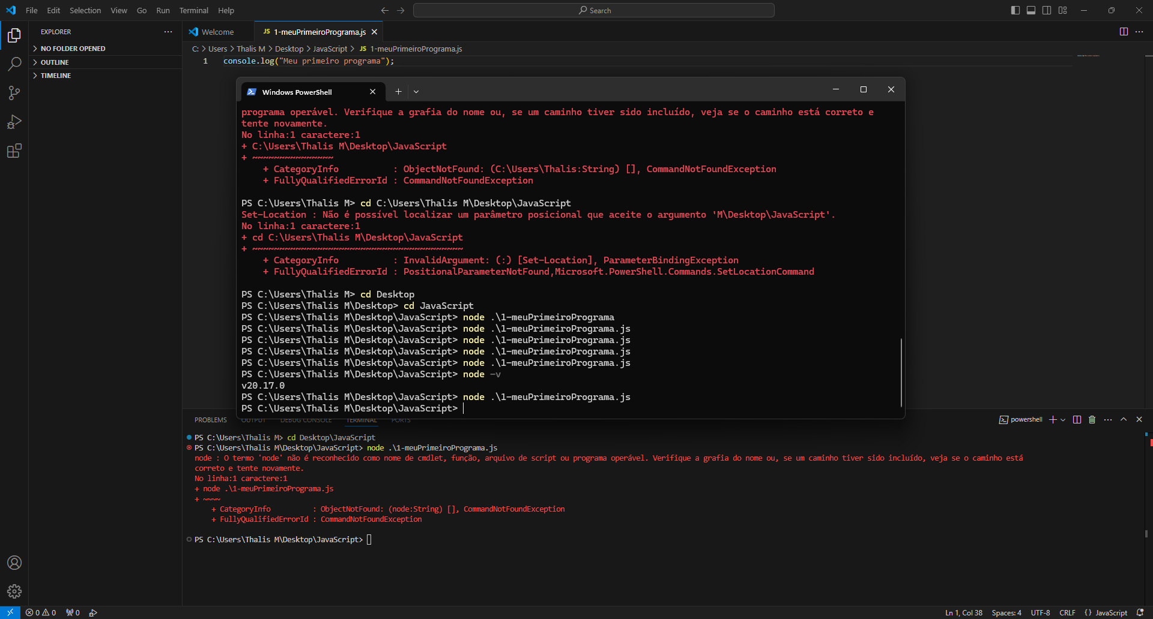Viewport: 1153px width, 619px height.
Task: Switch to the Problems panel tab
Action: coord(211,420)
